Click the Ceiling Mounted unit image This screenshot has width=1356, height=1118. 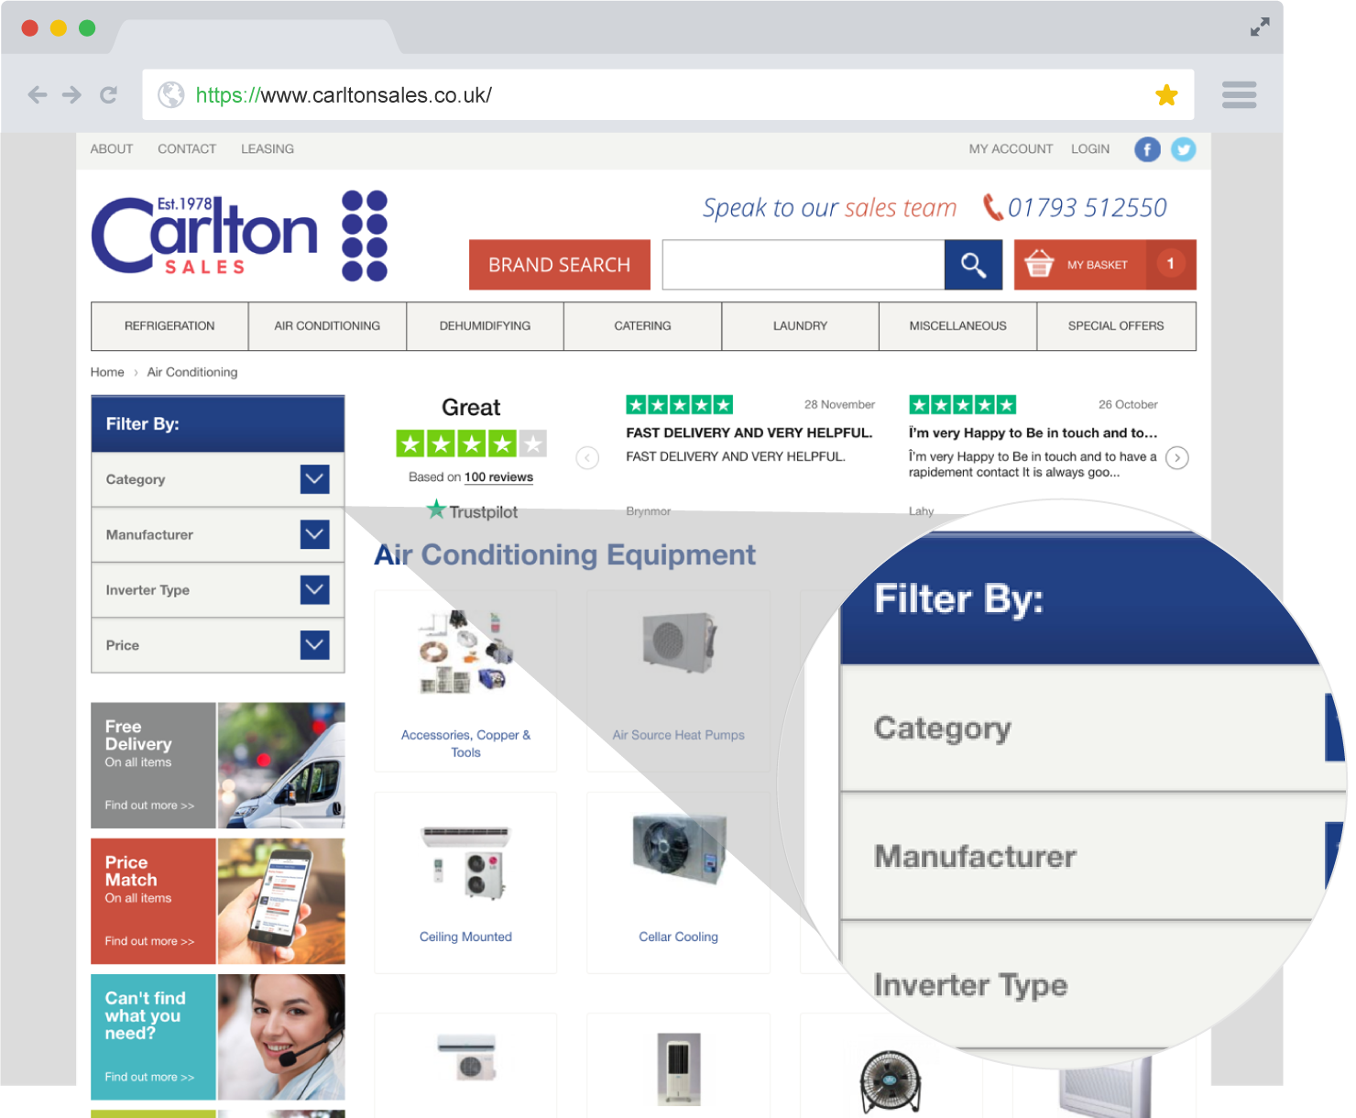coord(466,861)
